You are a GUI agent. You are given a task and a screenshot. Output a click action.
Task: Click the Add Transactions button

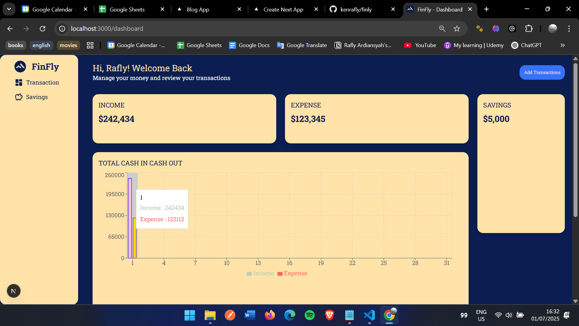pyautogui.click(x=542, y=72)
